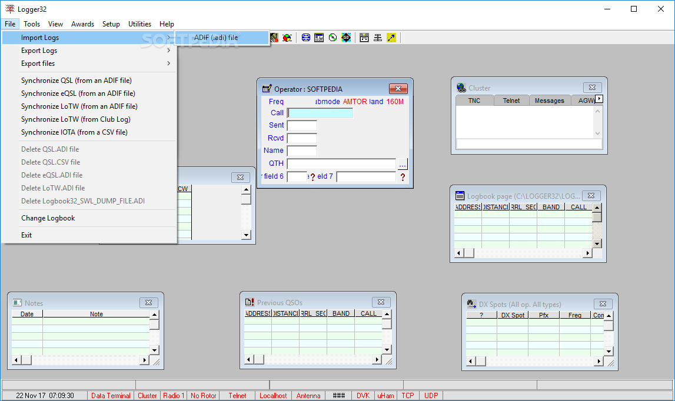Click into the QTH input field
675x401 pixels.
click(x=341, y=163)
